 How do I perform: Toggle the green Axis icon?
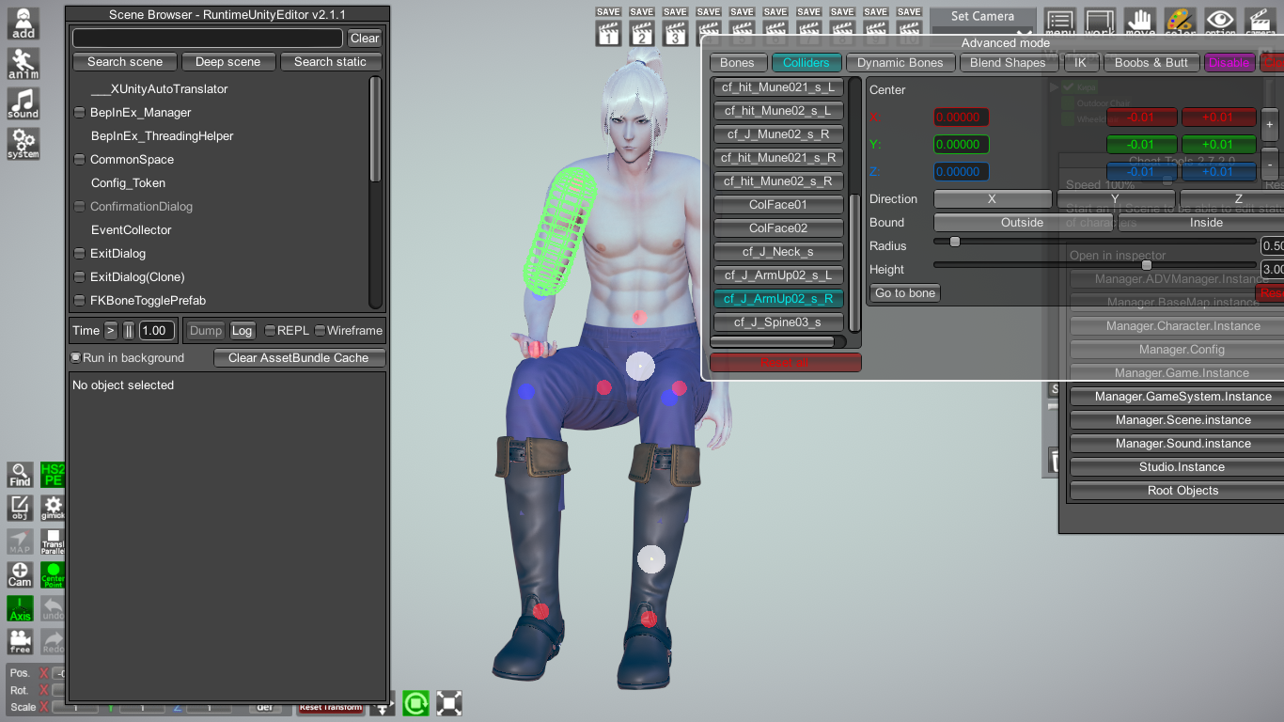(x=20, y=608)
